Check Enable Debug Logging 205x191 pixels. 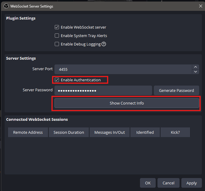coord(57,44)
